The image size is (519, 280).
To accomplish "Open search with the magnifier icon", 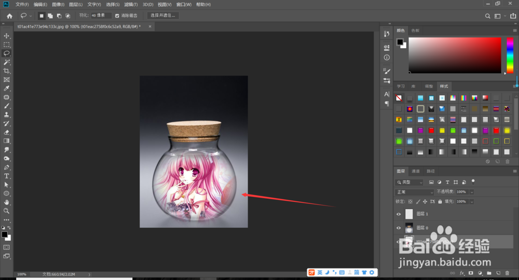I will pos(487,16).
